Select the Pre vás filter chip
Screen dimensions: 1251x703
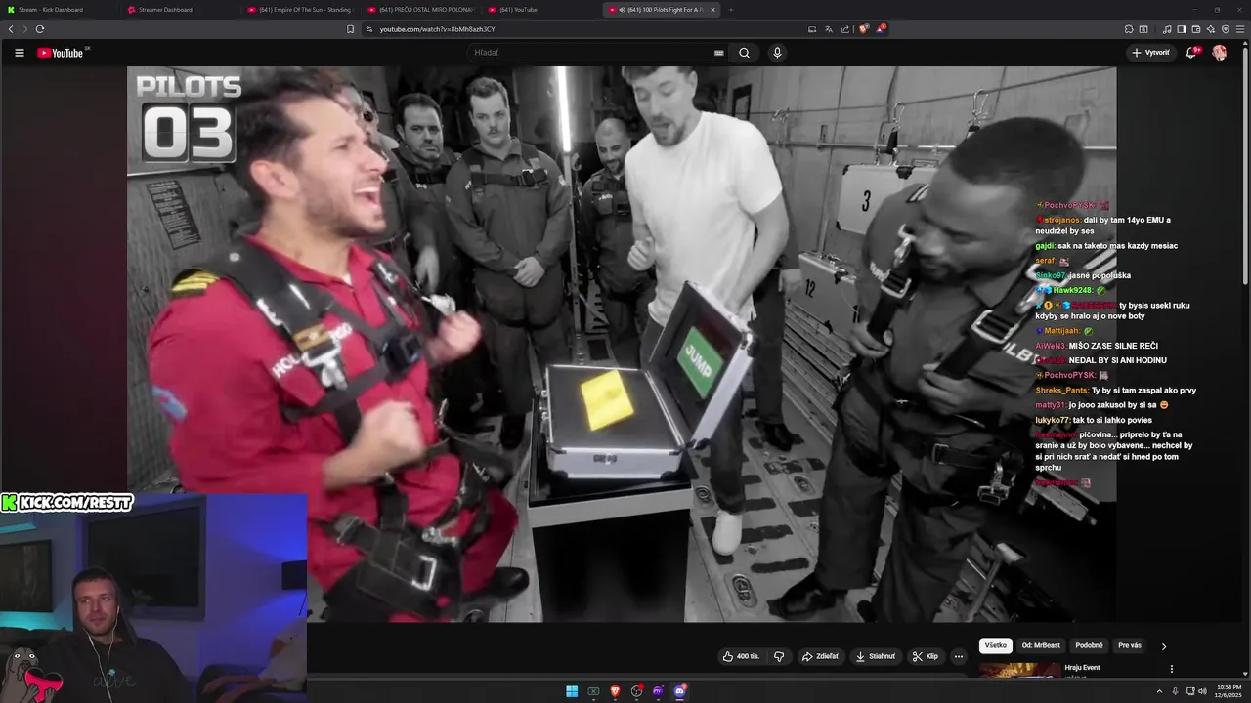(1129, 645)
